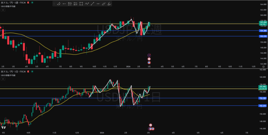Collapse the daily chart indicator legend

3,79
